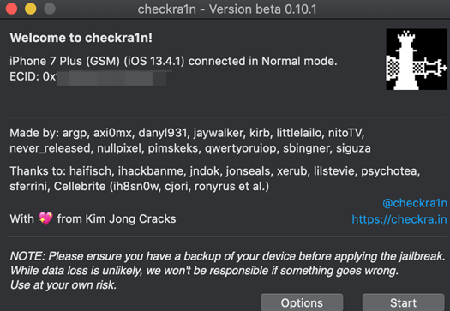Open the Options settings
450x311 pixels.
coord(302,302)
